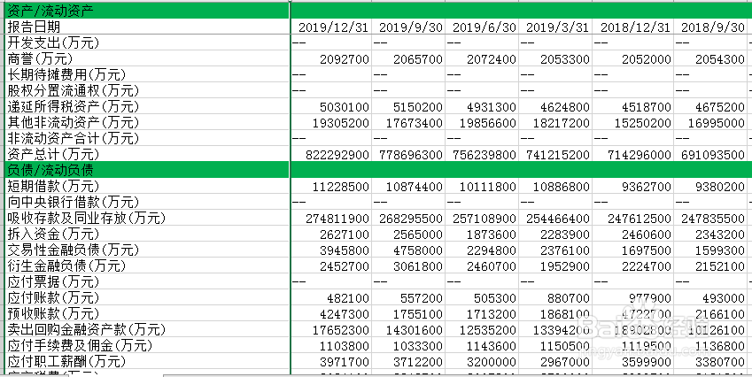
Task: Click the 商誉(万元) row label
Action: click(146, 58)
